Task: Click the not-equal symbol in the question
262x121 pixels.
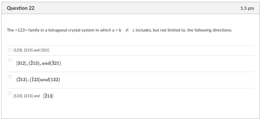Action: (127, 30)
